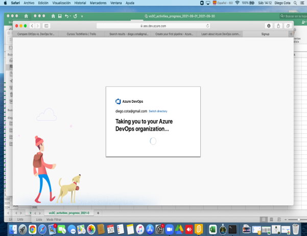Open Messages from the Dock
This screenshot has height=236, width=307.
pyautogui.click(x=72, y=229)
